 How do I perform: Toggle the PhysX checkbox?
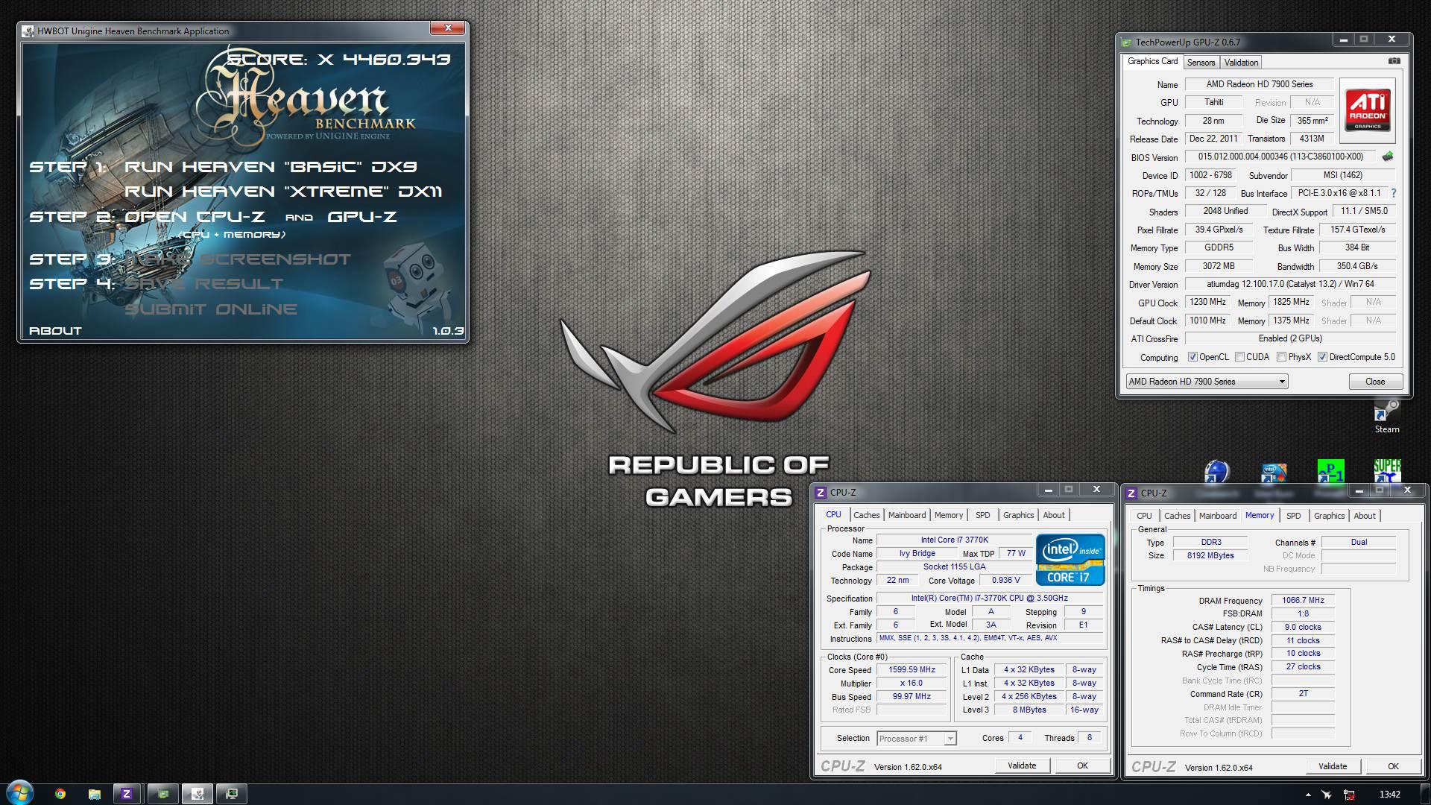pos(1281,357)
